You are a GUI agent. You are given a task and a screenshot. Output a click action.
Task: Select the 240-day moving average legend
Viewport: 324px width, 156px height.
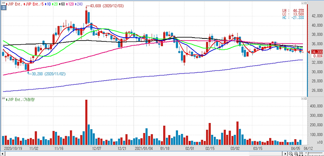pos(79,4)
